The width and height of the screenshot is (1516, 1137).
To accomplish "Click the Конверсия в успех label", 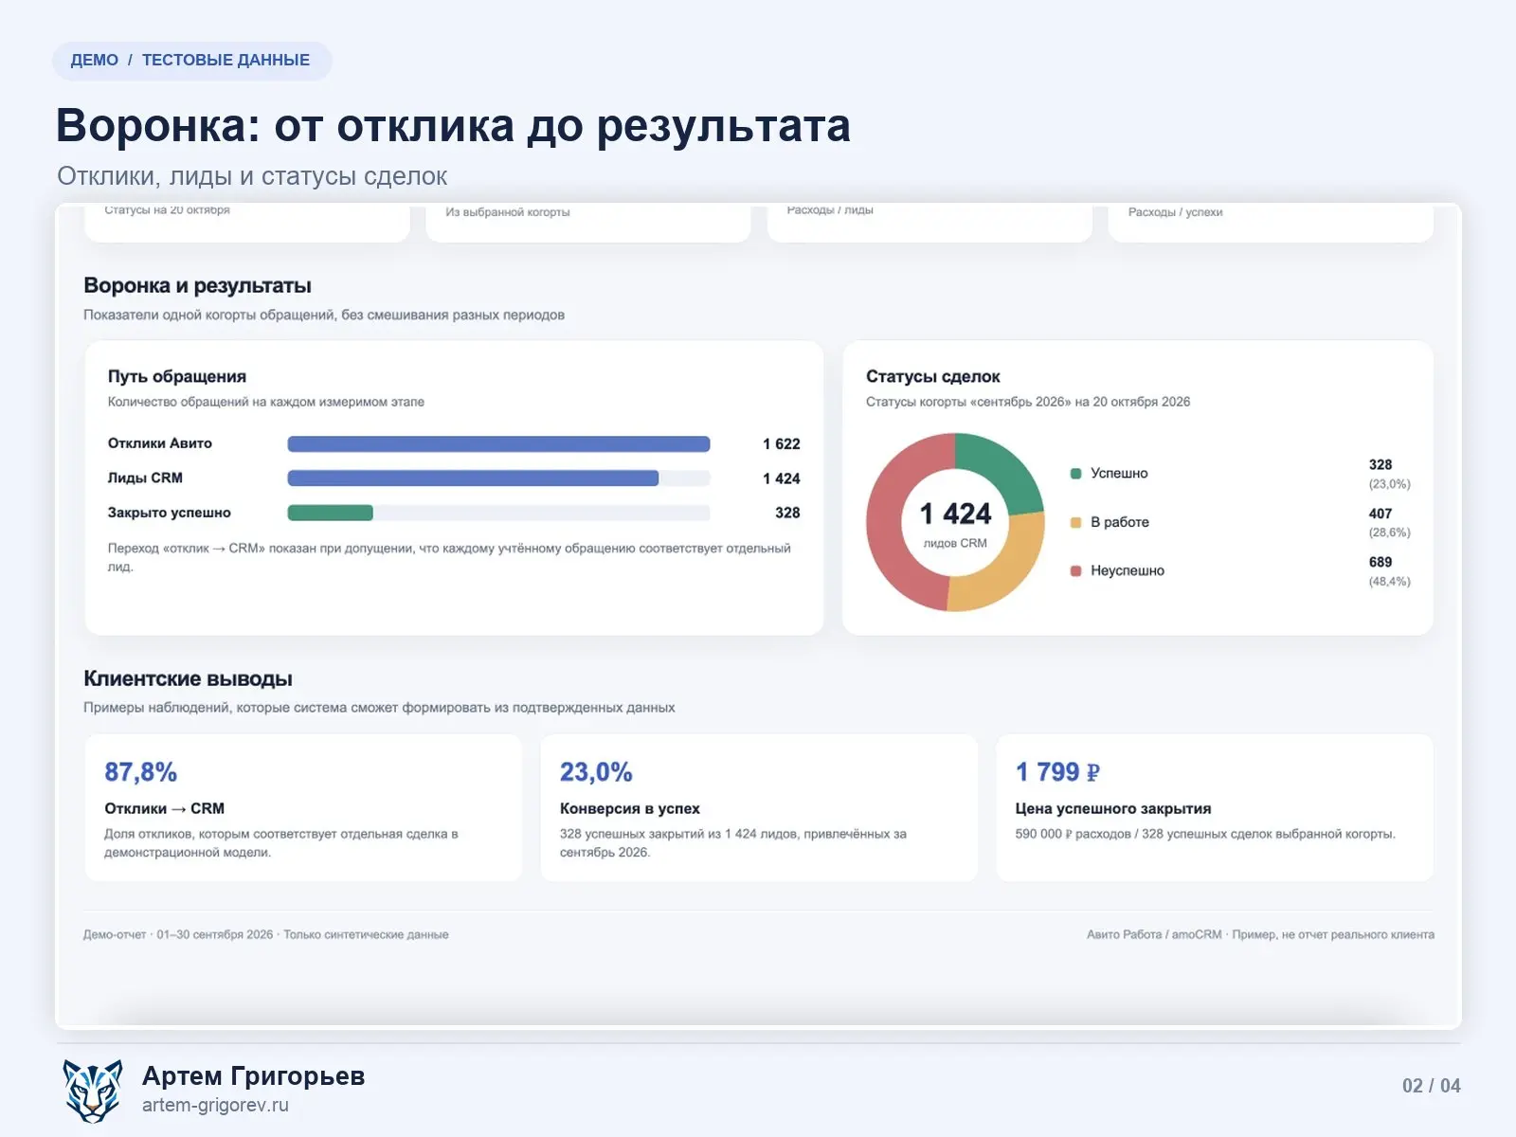I will point(630,808).
